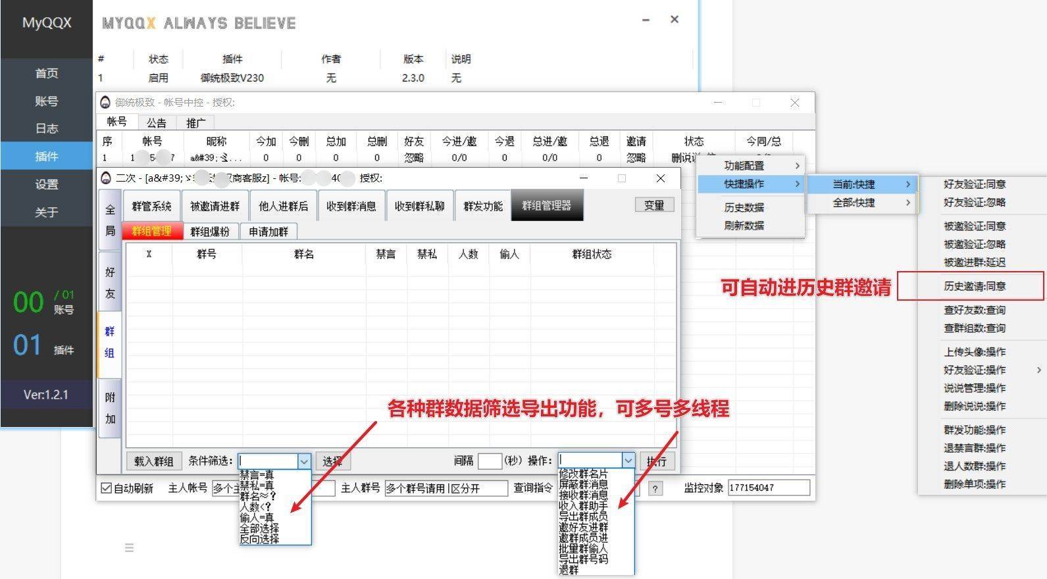This screenshot has height=579, width=1047.
Task: Click the hamburger menu icon at bottom left
Action: [x=129, y=547]
